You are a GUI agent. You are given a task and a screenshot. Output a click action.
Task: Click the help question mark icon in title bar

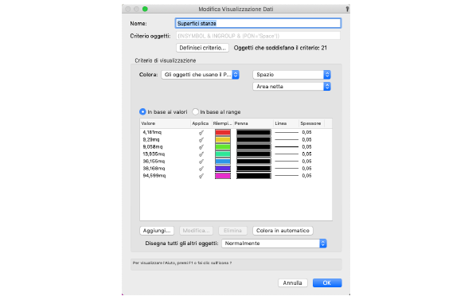click(x=347, y=9)
